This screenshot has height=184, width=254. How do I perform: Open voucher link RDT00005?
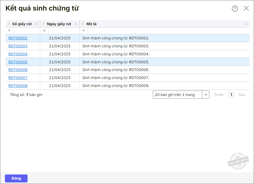[x=18, y=62]
